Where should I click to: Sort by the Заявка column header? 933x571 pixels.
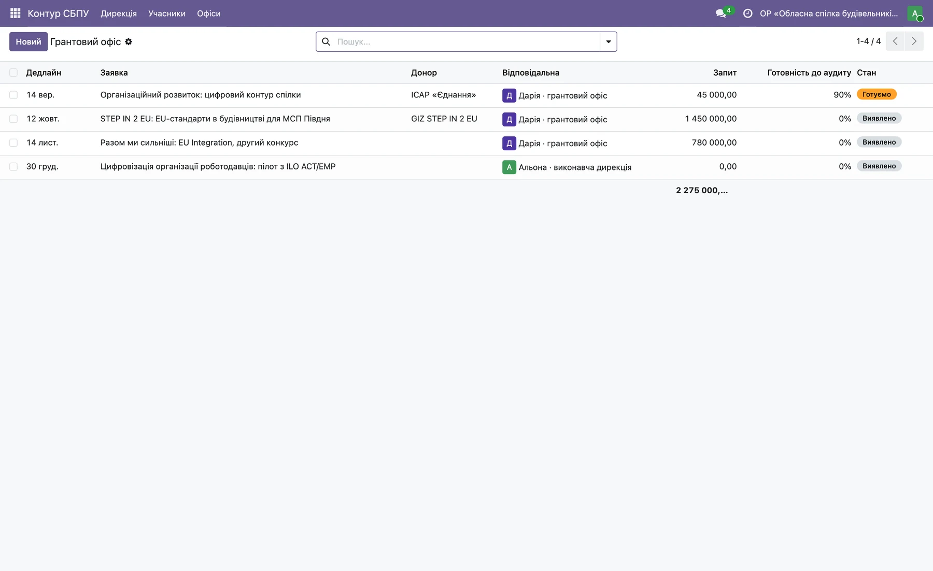pyautogui.click(x=114, y=73)
